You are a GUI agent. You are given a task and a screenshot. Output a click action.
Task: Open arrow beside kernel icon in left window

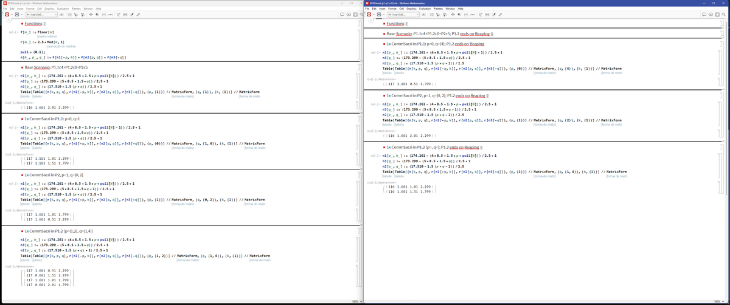tap(22, 15)
